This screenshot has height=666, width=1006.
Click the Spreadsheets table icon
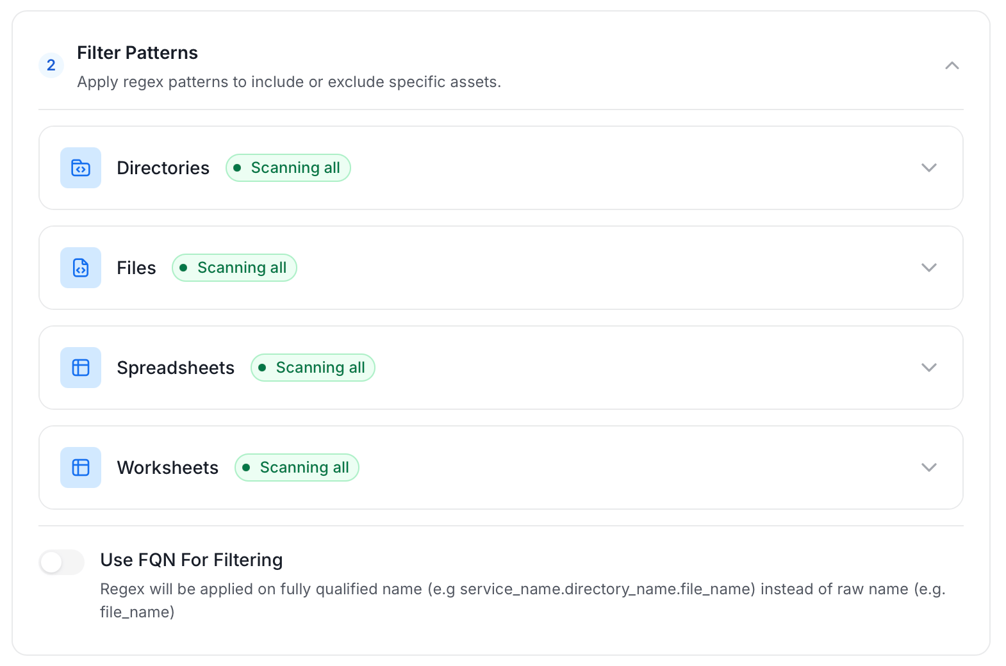81,368
